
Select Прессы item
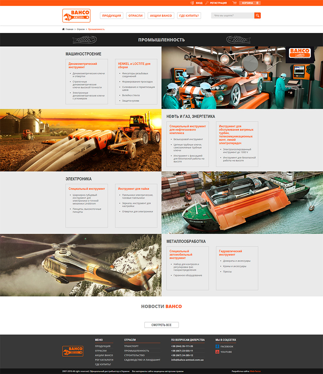point(227,271)
